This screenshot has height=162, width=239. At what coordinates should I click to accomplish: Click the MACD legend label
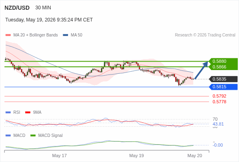(x=19, y=136)
